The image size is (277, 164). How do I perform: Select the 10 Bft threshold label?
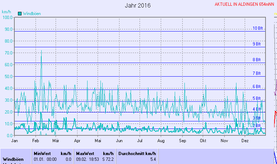click(258, 28)
